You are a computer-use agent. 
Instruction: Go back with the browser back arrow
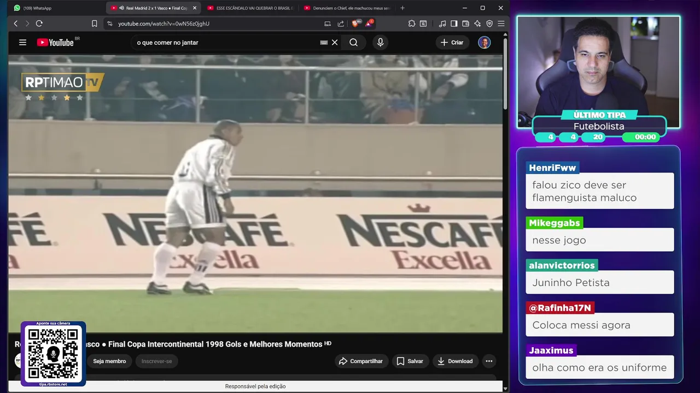(x=15, y=23)
